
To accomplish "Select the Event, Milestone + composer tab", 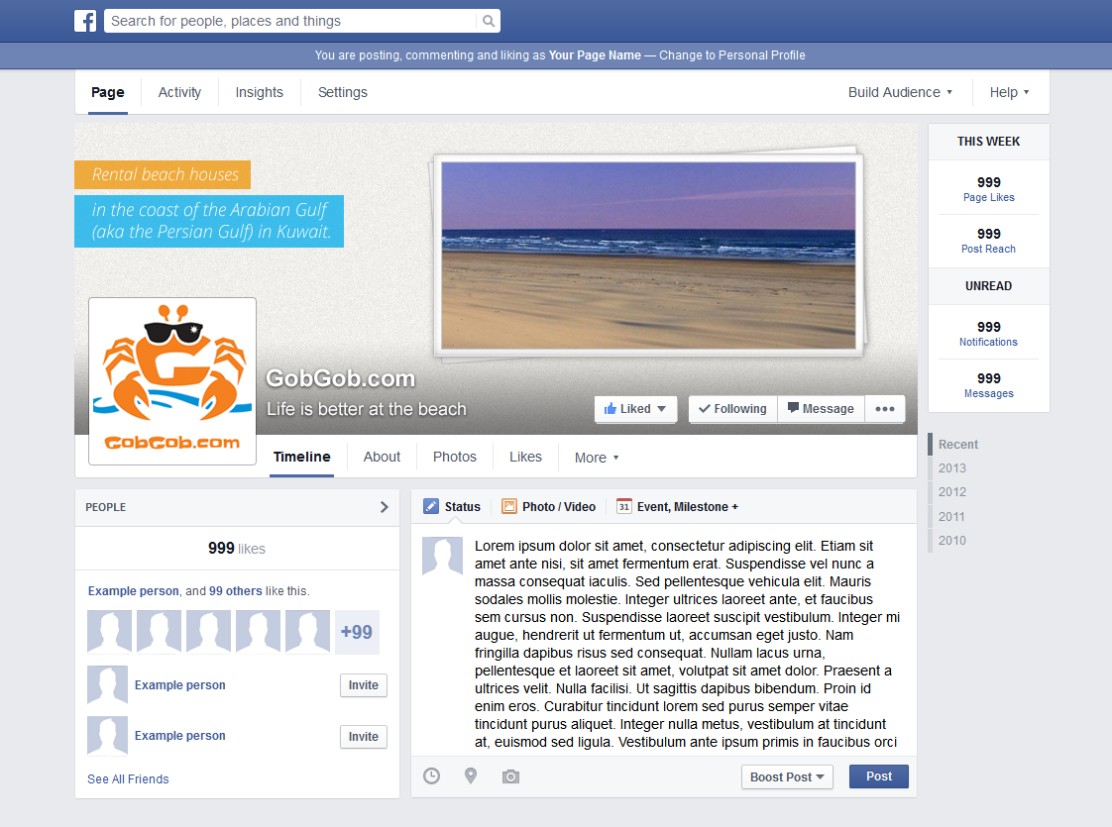I will 677,507.
